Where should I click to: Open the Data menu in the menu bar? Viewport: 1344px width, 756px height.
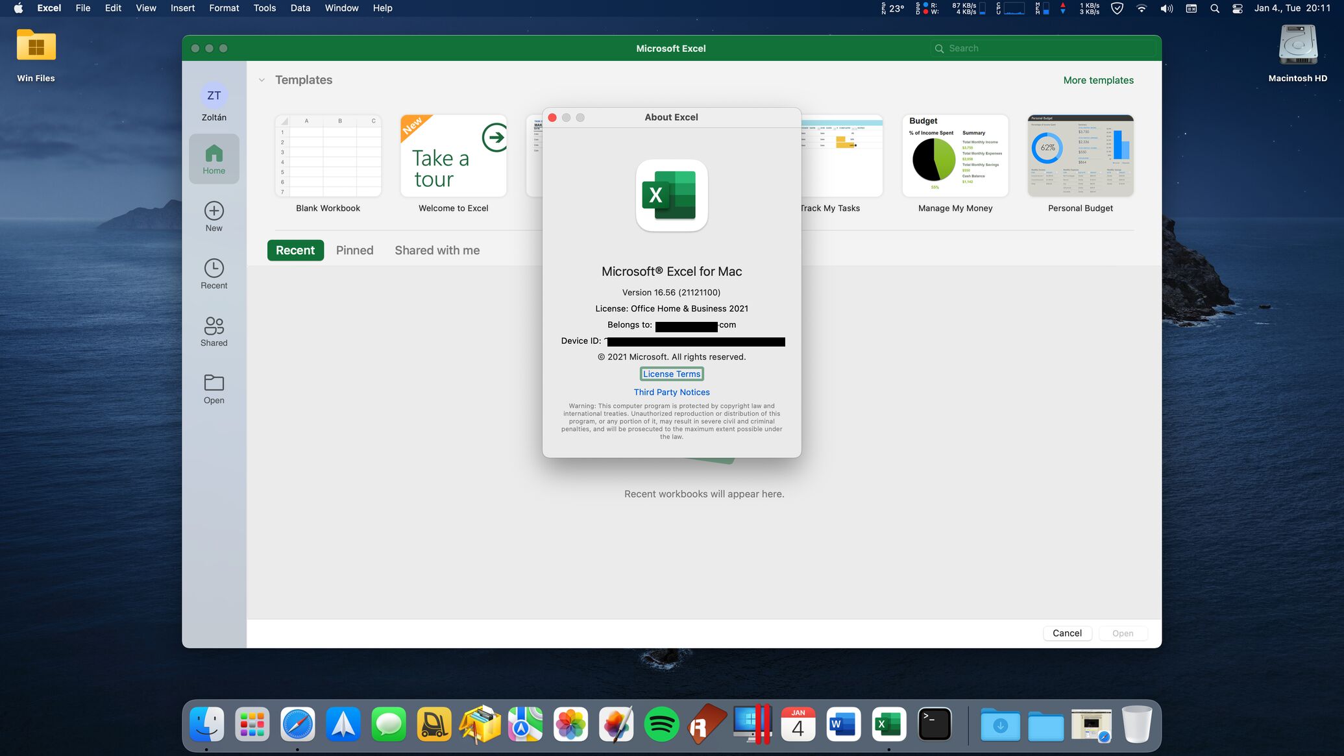(x=300, y=8)
